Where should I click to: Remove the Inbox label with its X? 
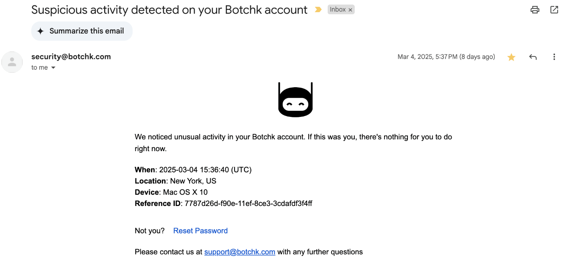(x=350, y=10)
